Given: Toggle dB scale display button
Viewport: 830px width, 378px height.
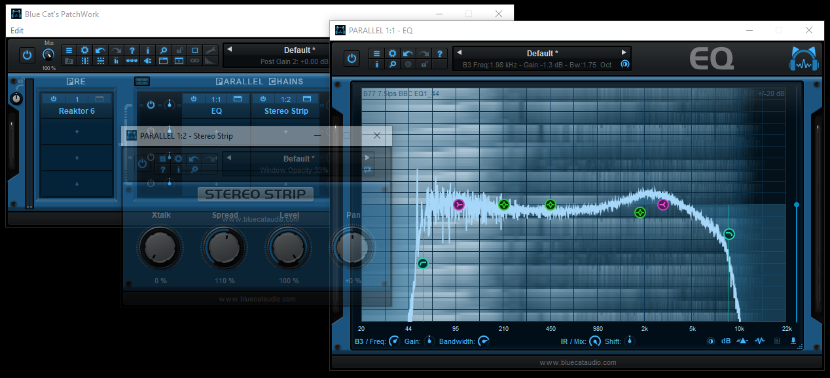Looking at the screenshot, I should (726, 341).
